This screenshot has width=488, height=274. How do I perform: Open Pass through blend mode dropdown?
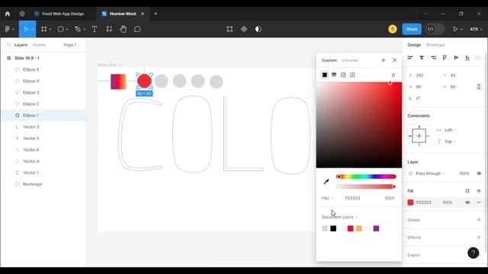(x=430, y=174)
